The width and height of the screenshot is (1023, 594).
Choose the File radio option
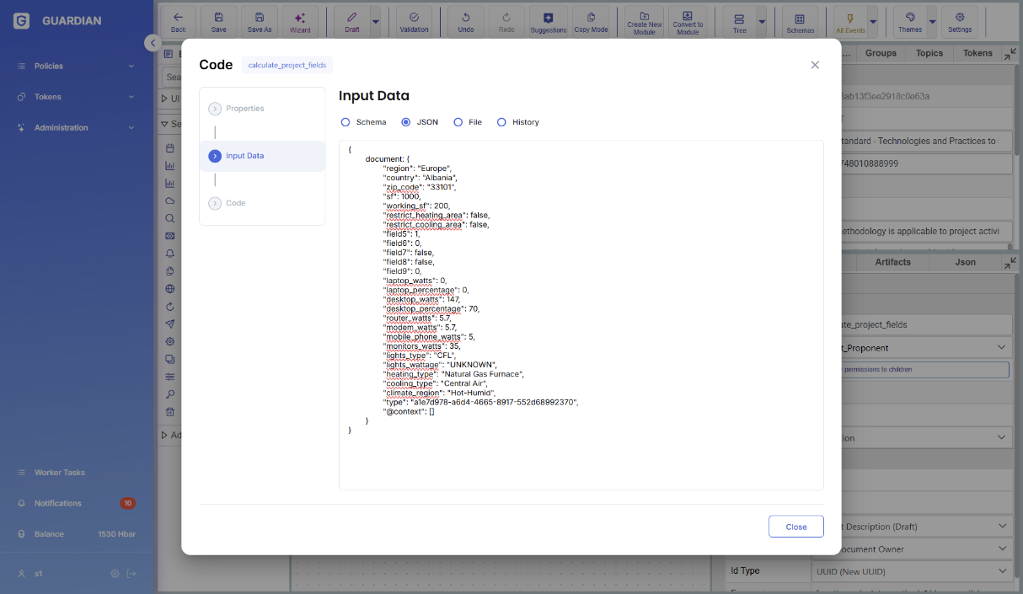(458, 122)
